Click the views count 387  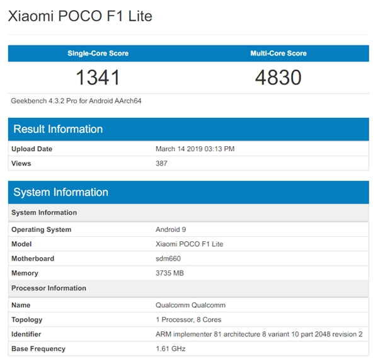161,163
